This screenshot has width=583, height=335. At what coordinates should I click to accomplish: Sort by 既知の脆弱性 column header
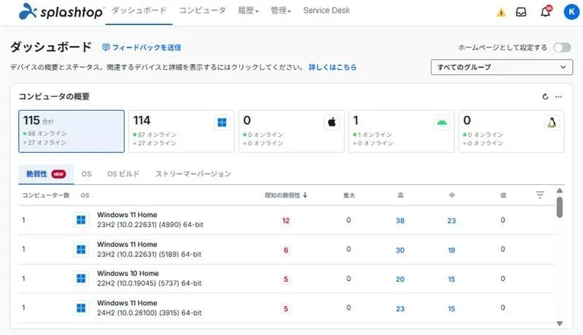286,195
